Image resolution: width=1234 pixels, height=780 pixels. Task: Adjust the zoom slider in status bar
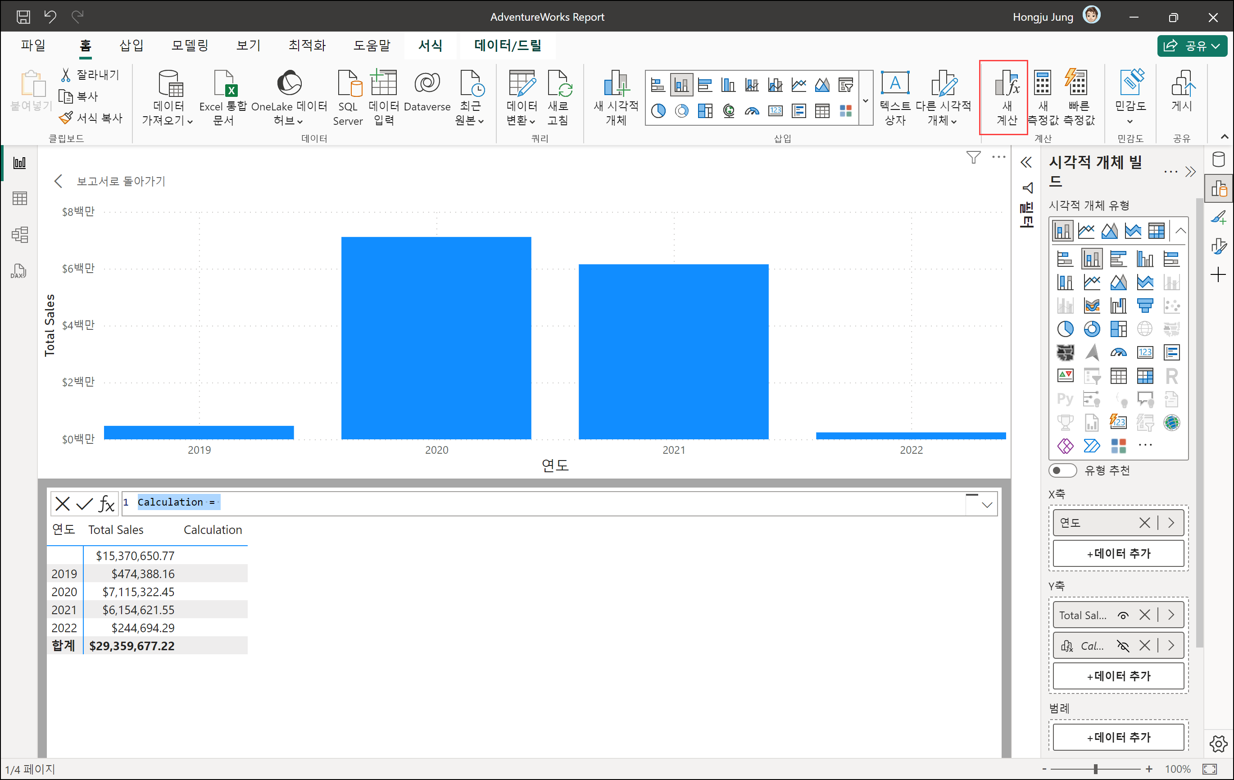1095,769
